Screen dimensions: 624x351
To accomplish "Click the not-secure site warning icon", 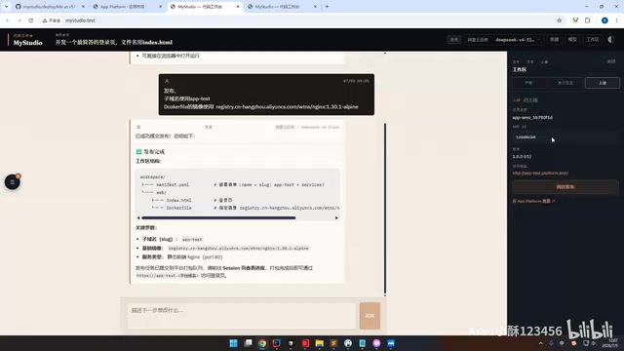I will tap(52, 20).
